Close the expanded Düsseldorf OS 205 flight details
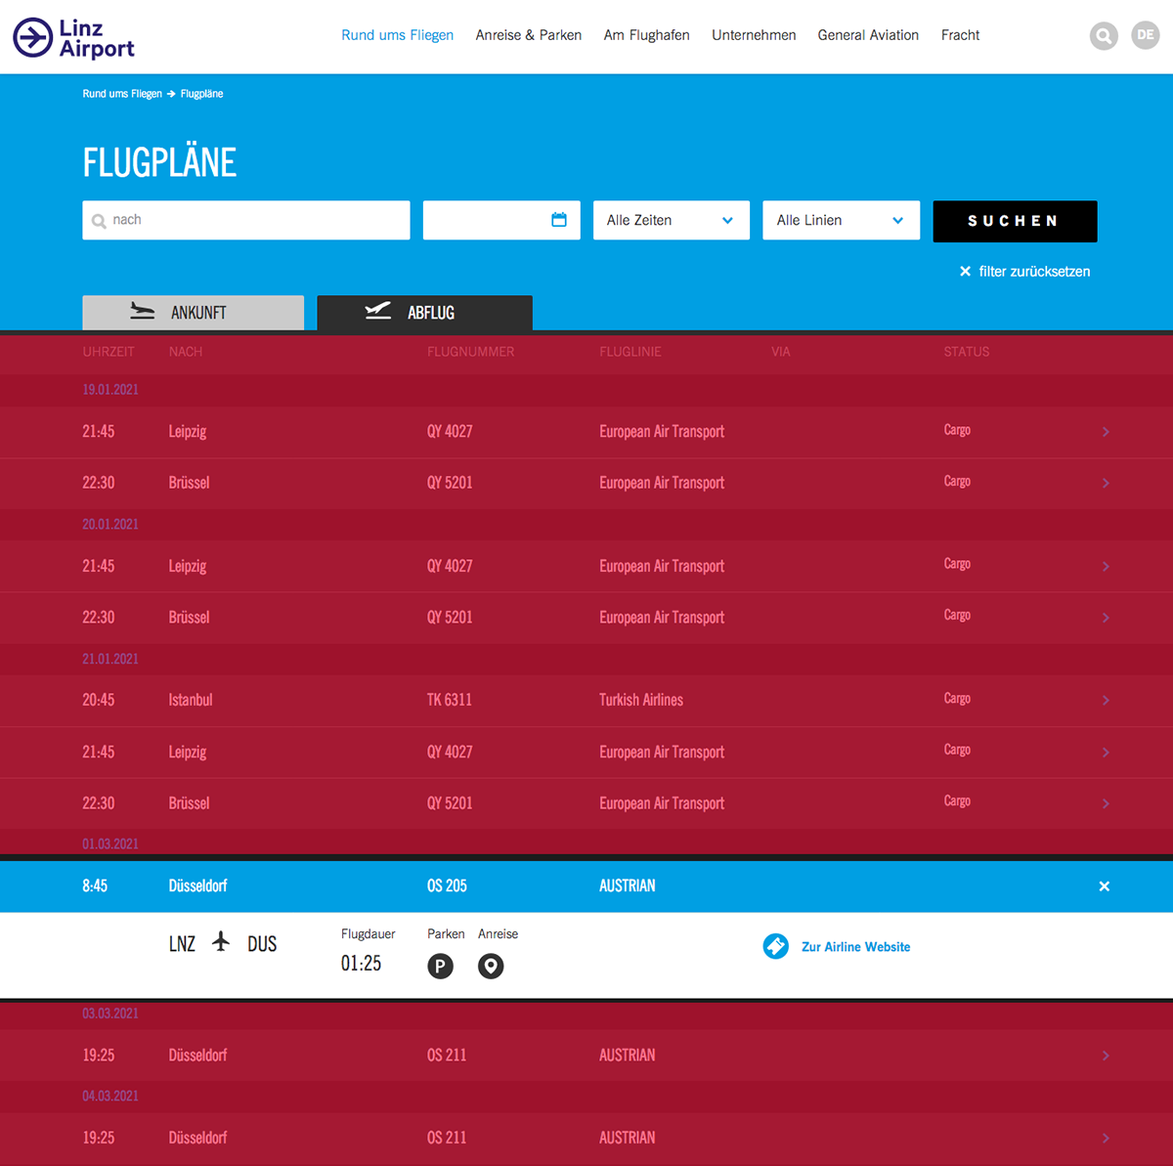This screenshot has width=1173, height=1166. coord(1104,886)
